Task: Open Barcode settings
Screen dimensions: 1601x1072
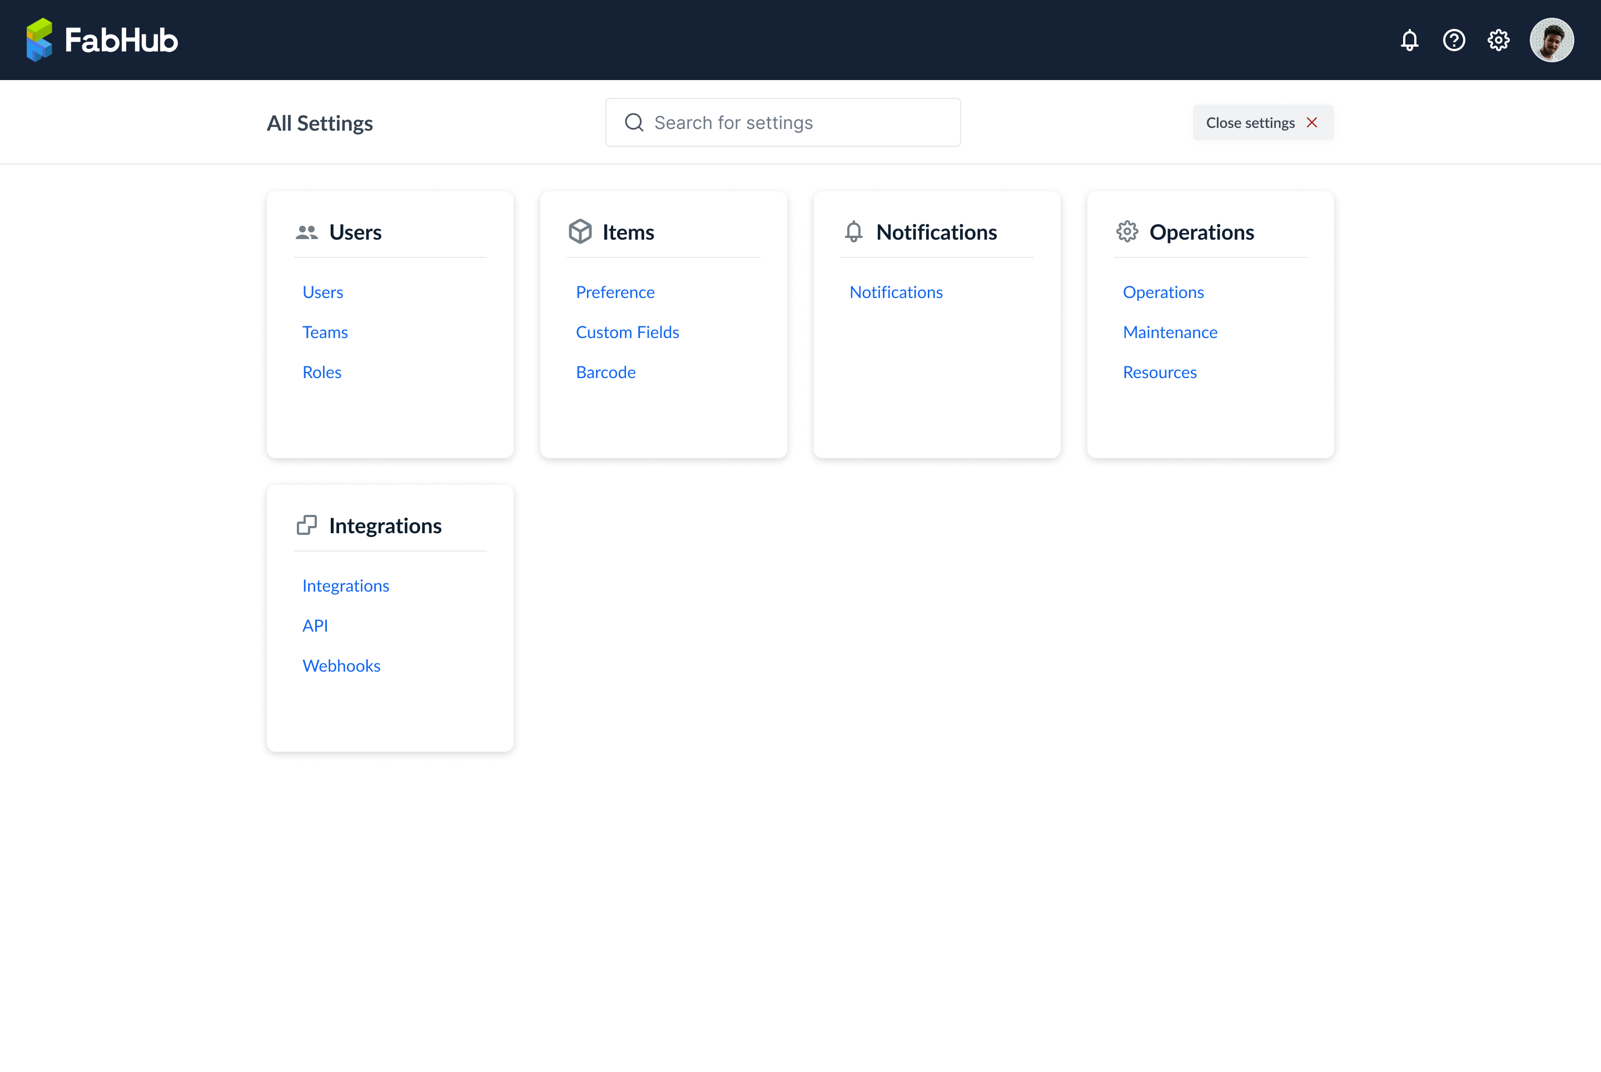Action: tap(605, 372)
